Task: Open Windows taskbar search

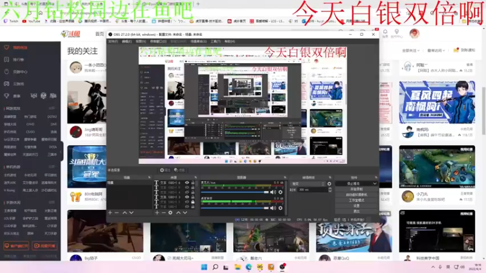Action: [x=215, y=267]
